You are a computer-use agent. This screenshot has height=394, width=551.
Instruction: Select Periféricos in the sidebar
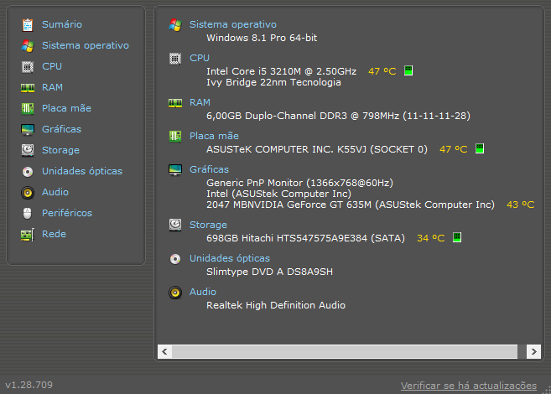67,213
